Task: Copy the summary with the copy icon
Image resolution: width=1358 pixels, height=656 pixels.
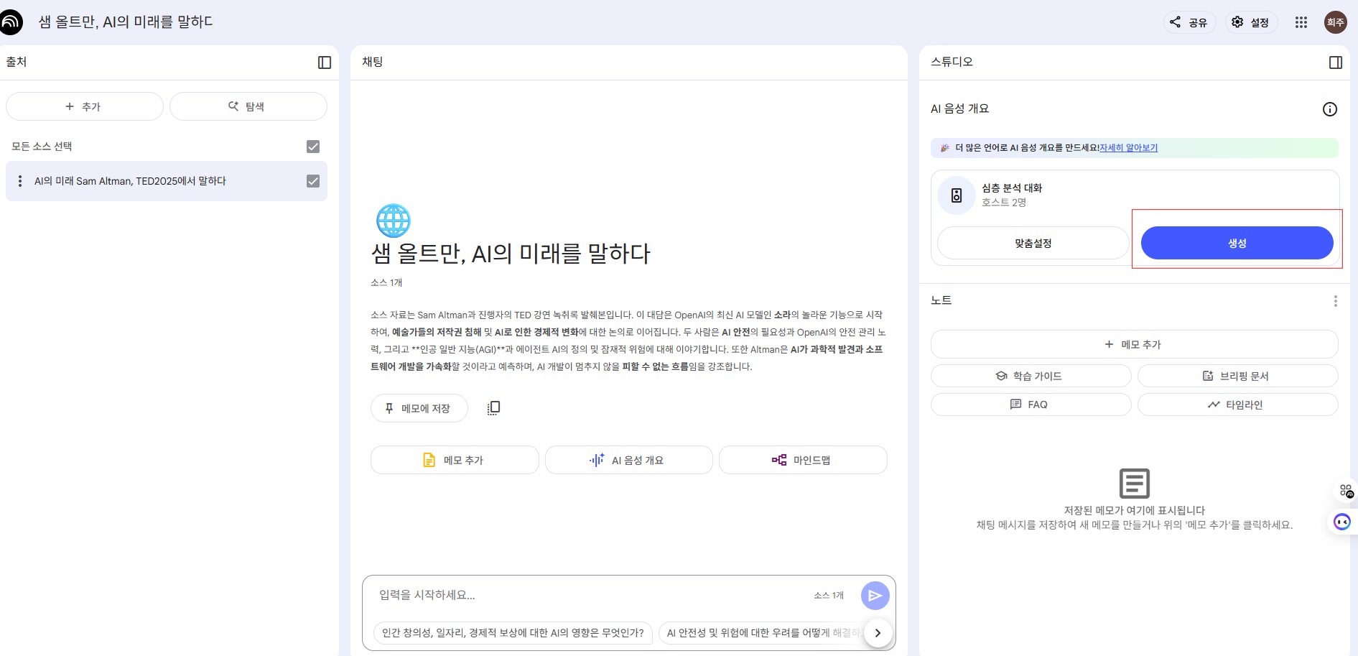Action: pyautogui.click(x=493, y=408)
